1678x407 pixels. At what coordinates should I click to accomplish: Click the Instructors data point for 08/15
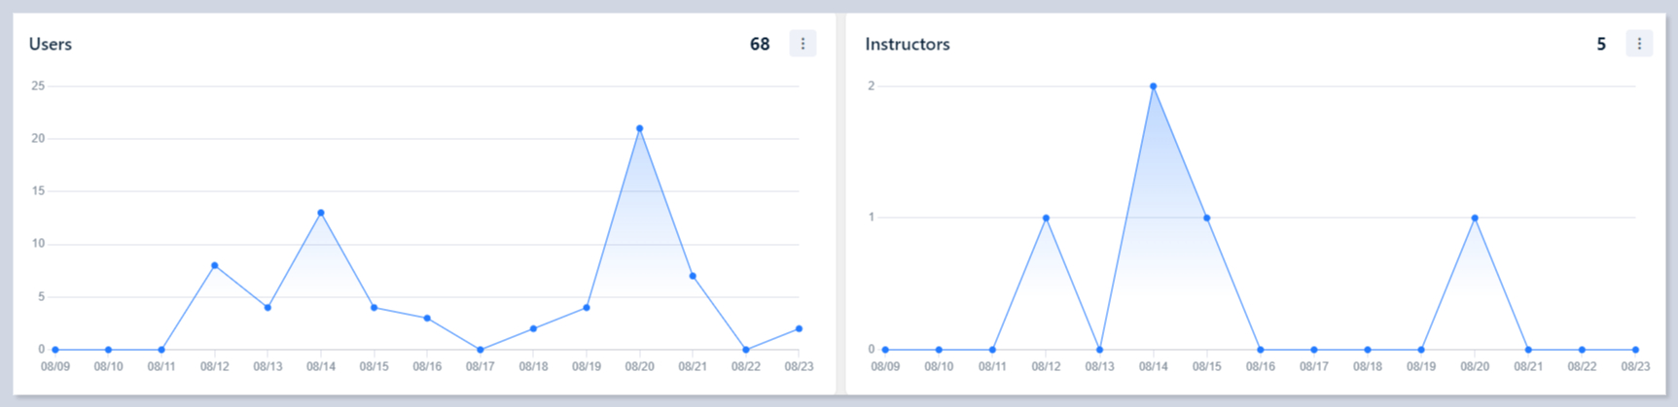1207,218
